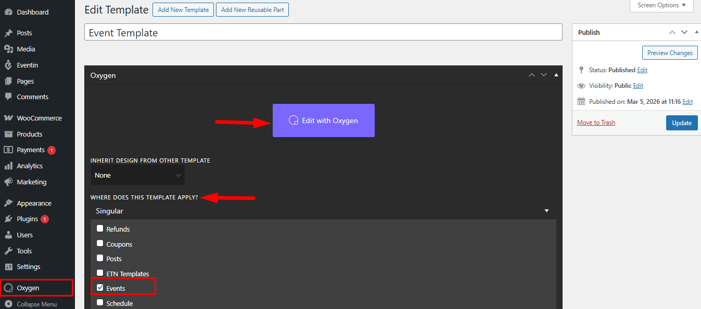Collapse the Singular section
The image size is (701, 309).
[546, 211]
